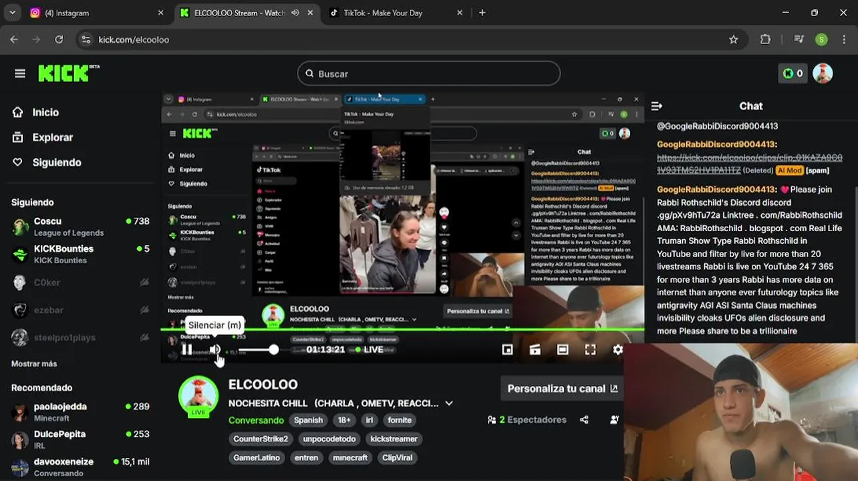This screenshot has width=858, height=481.
Task: Click Personaliza tu canal button
Action: click(x=563, y=388)
